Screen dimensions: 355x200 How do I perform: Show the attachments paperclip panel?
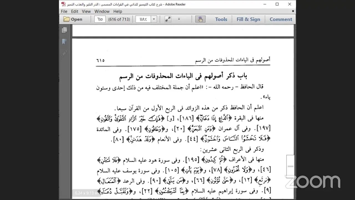[64, 54]
